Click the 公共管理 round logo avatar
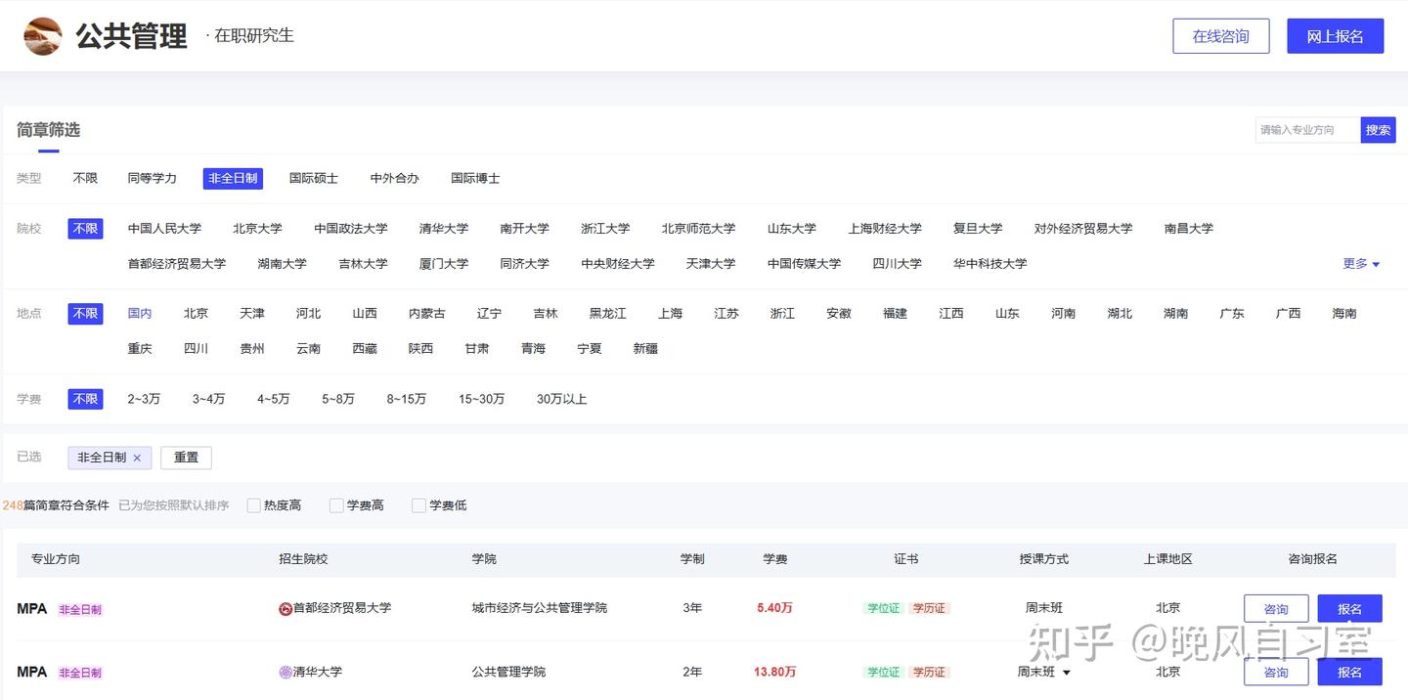Screen dimensions: 1408x700 click(x=43, y=36)
